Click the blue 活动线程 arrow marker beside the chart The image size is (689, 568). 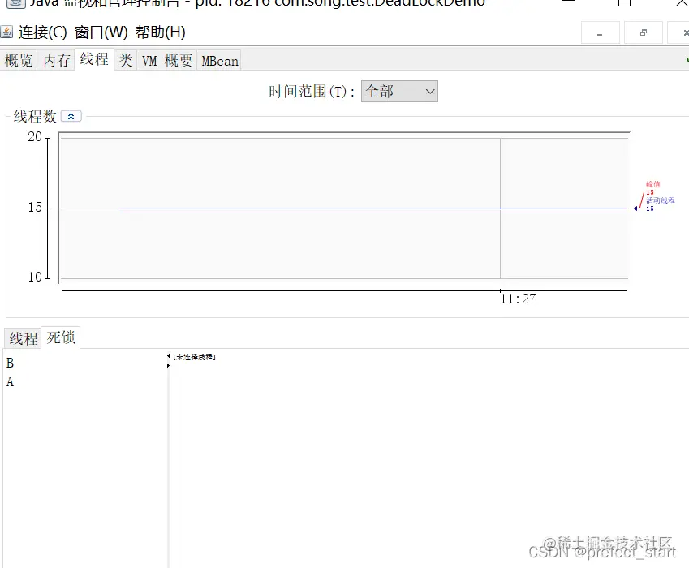point(637,209)
